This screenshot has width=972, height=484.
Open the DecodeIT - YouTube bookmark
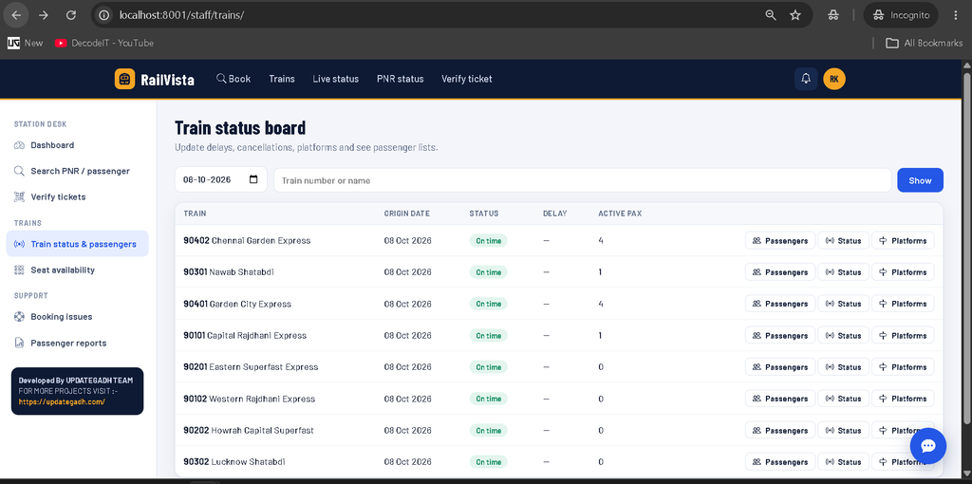click(104, 43)
